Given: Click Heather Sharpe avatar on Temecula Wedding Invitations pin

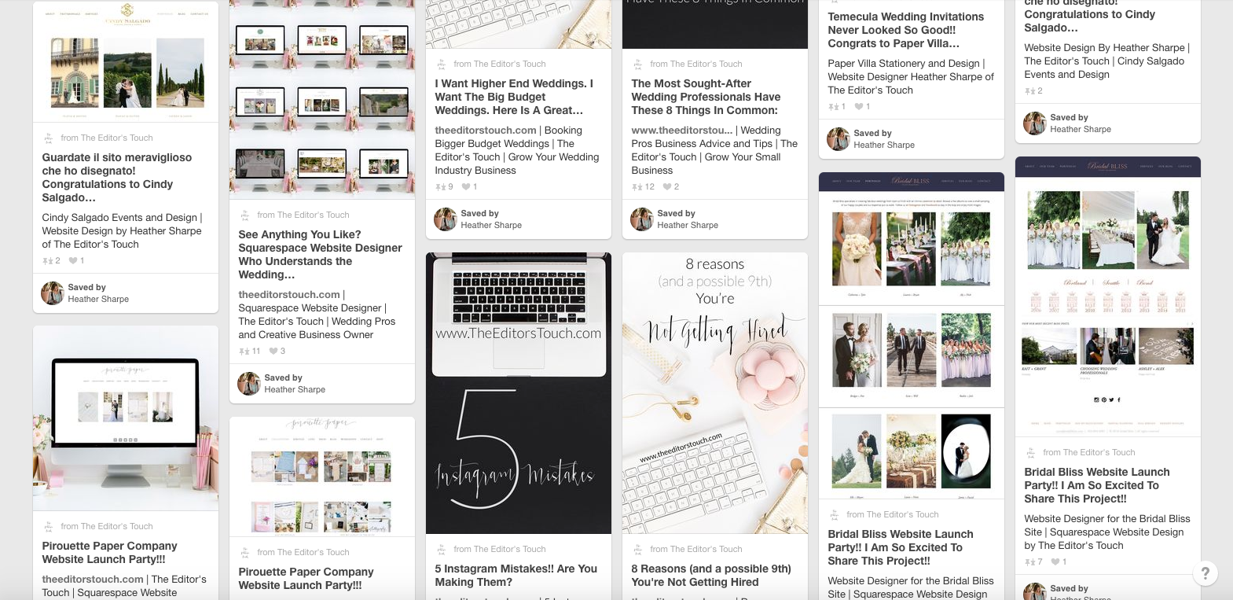Looking at the screenshot, I should pos(839,139).
